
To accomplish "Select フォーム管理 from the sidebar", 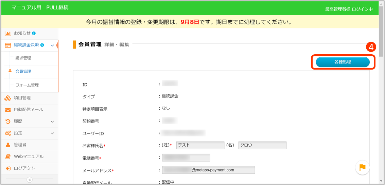I will [x=27, y=85].
